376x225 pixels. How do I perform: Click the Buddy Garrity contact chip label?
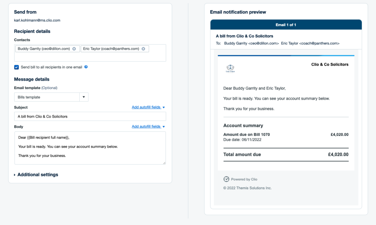[x=43, y=49]
